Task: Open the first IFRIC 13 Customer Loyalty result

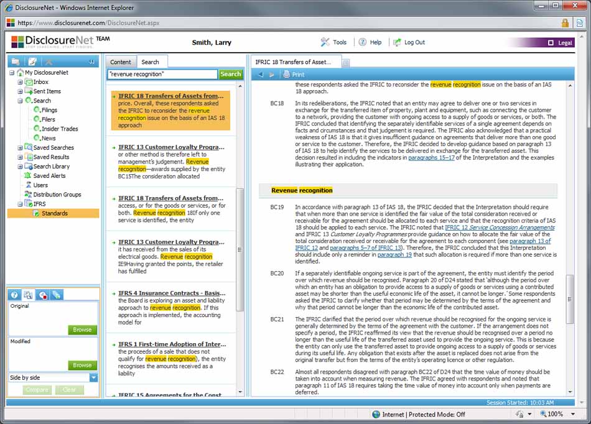Action: [171, 147]
